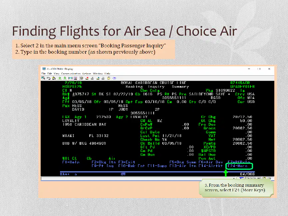288x216 pixels.
Task: Click the print screen toolbar icon
Action: pyautogui.click(x=43, y=78)
